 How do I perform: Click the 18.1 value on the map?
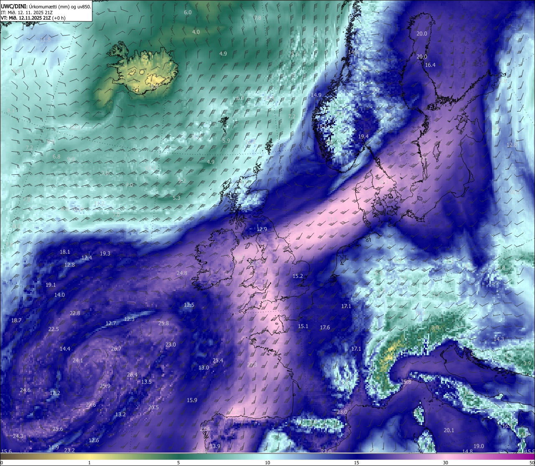65,252
